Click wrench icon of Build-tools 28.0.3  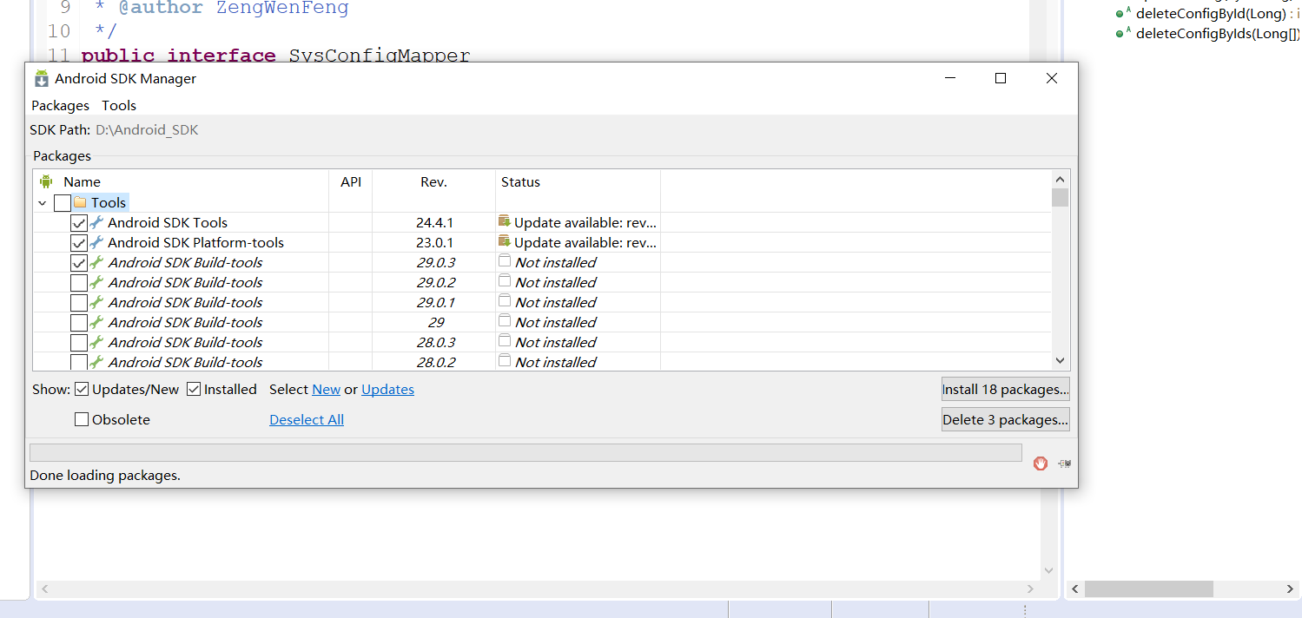point(96,342)
